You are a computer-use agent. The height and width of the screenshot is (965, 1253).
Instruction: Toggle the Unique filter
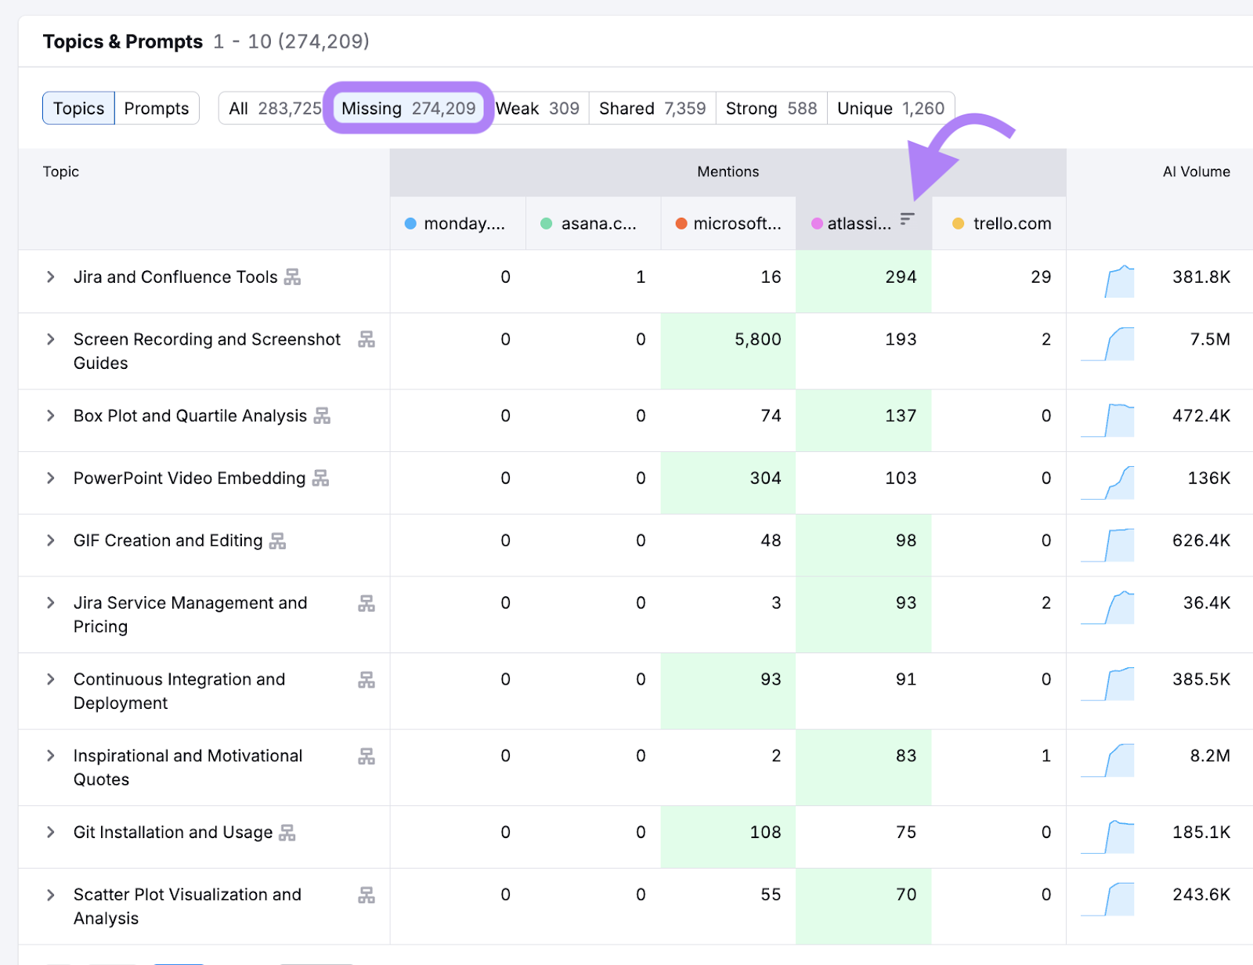click(890, 108)
